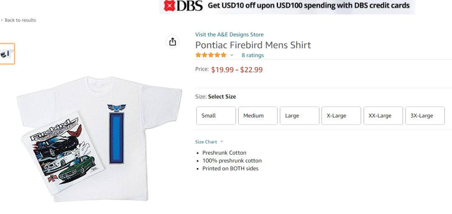Visit the A&E Designs Store

point(229,35)
